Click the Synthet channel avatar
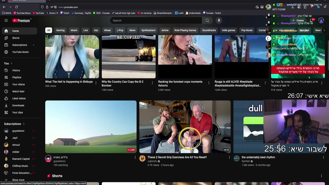This screenshot has width=329, height=185. [236, 158]
